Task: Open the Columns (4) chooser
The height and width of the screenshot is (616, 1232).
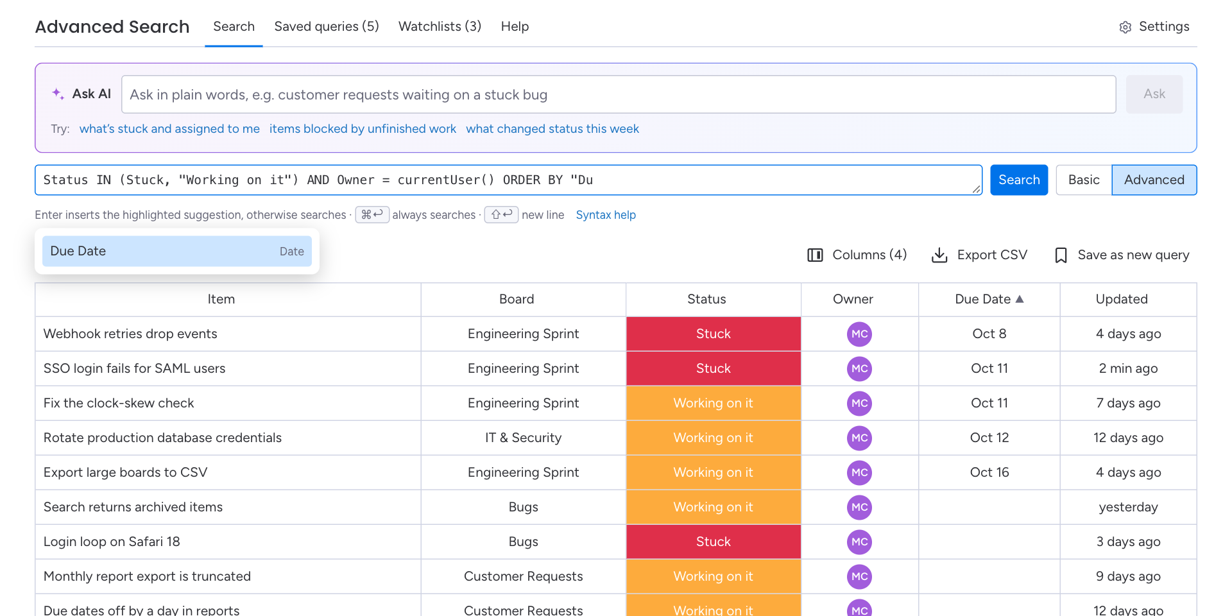Action: click(857, 255)
